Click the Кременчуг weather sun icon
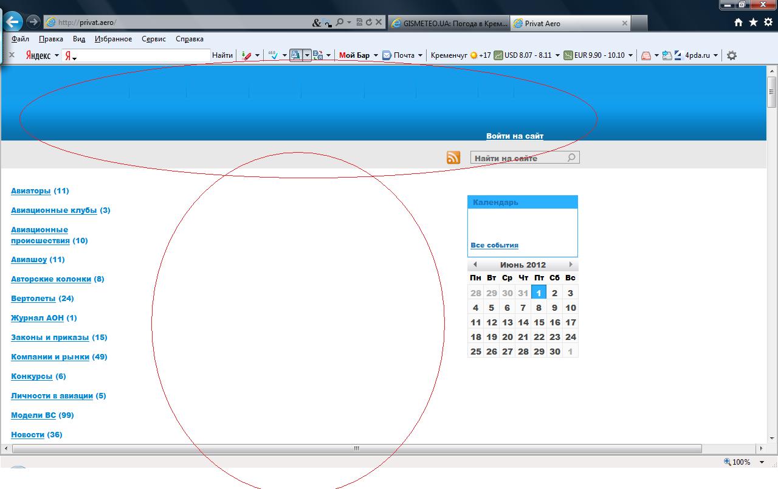 [x=473, y=55]
